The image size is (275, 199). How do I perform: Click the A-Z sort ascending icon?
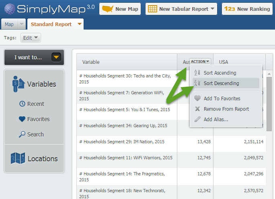(197, 73)
